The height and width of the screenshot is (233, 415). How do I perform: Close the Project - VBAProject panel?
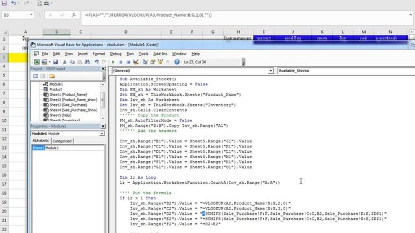point(103,69)
